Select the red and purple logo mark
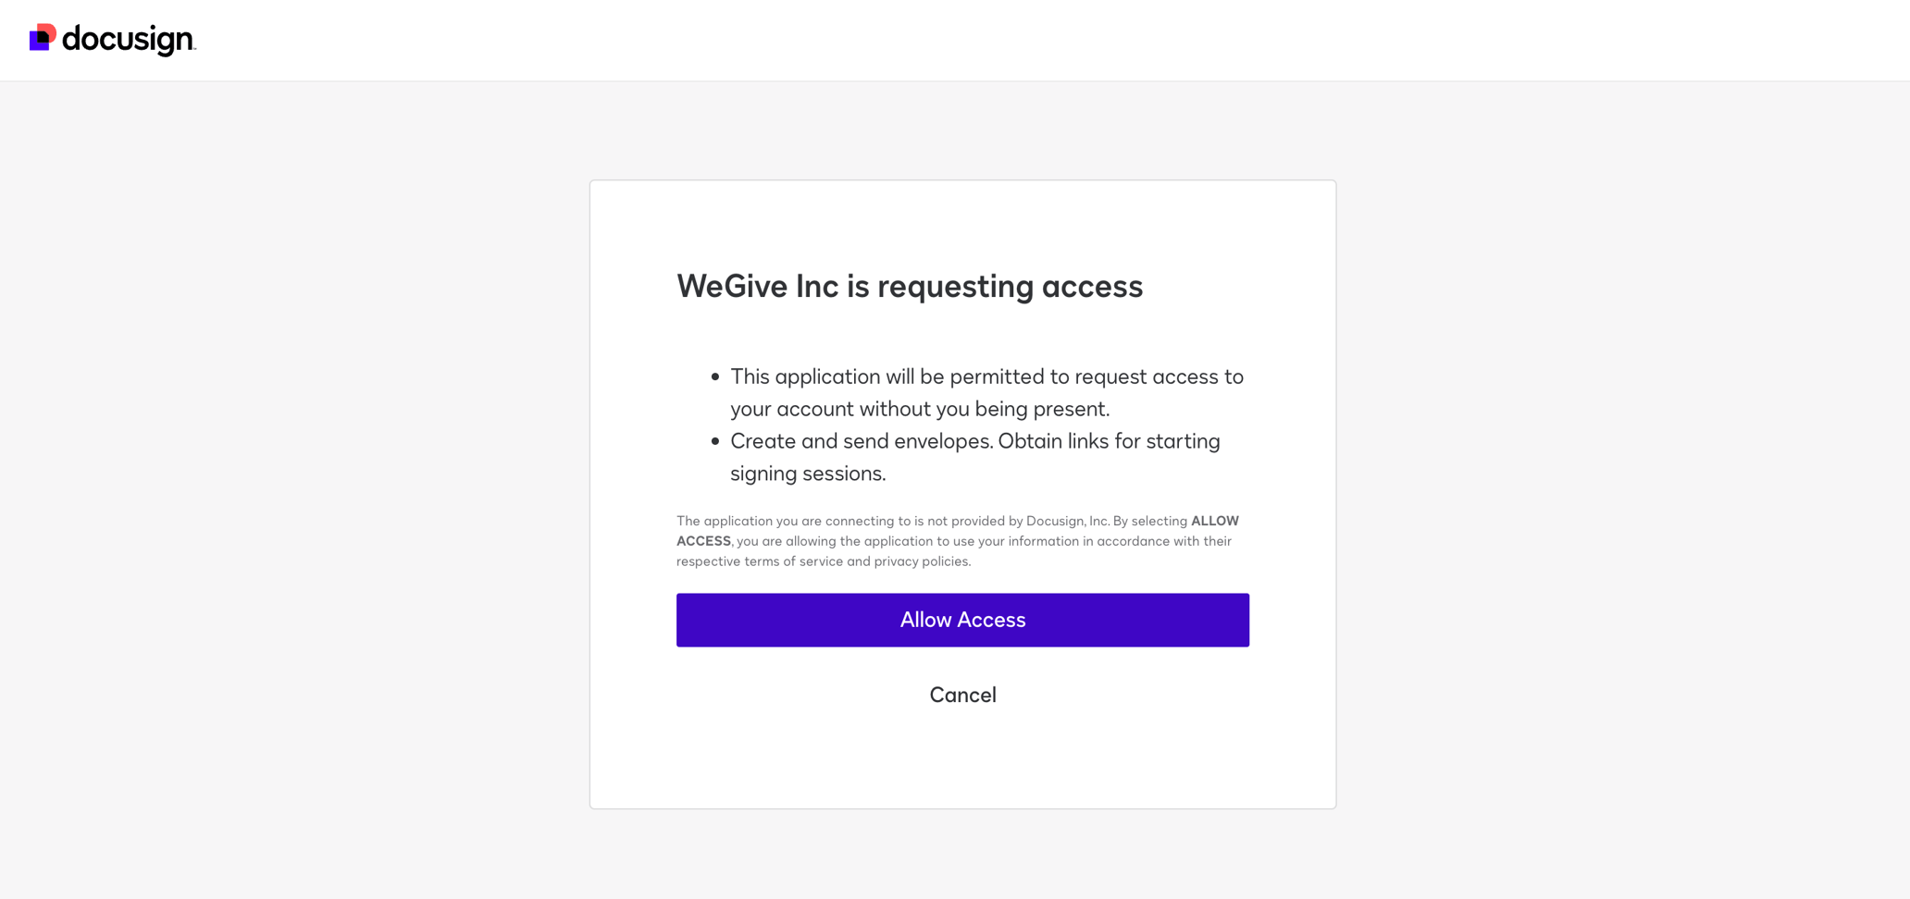The height and width of the screenshot is (899, 1910). (x=43, y=38)
